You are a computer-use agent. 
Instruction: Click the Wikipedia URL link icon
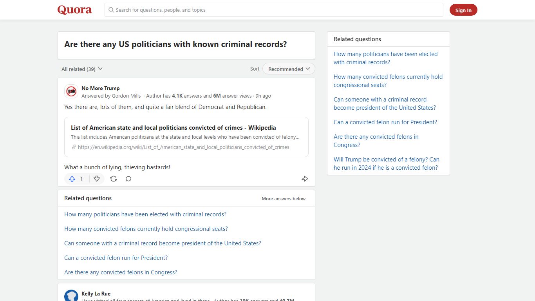point(74,147)
